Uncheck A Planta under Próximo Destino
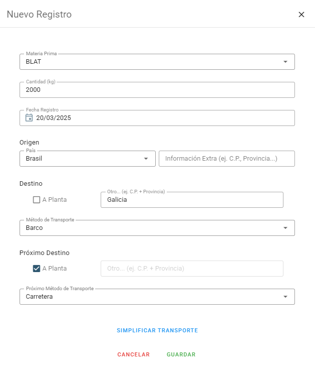This screenshot has width=315, height=378. click(x=37, y=269)
